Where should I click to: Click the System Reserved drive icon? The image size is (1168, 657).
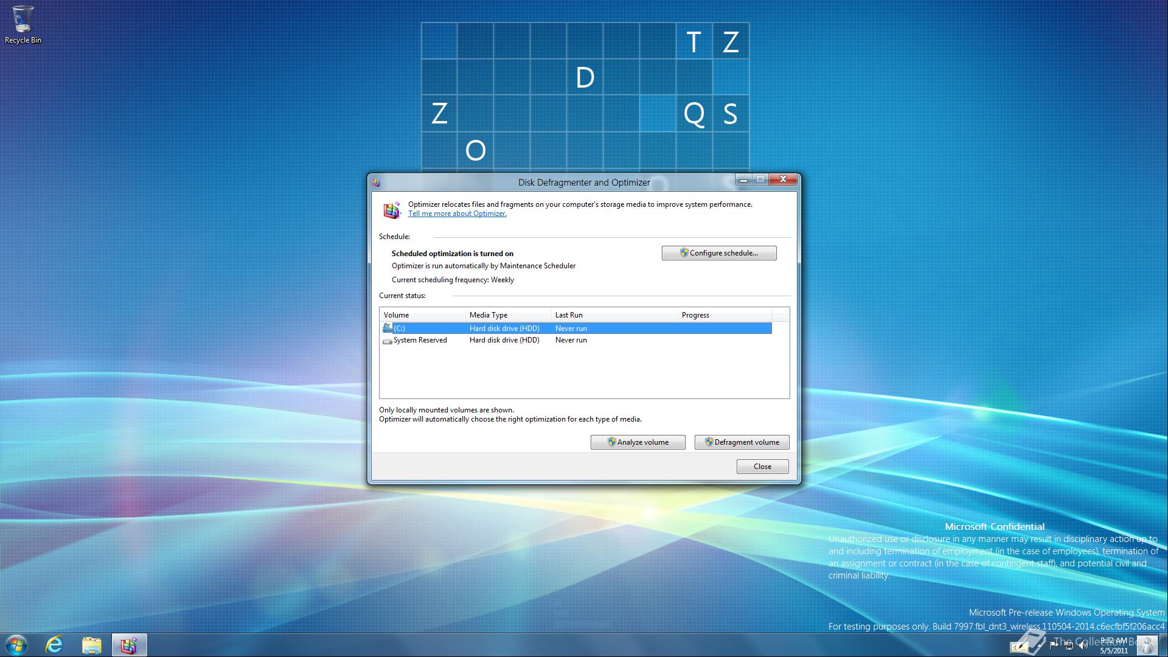coord(388,341)
